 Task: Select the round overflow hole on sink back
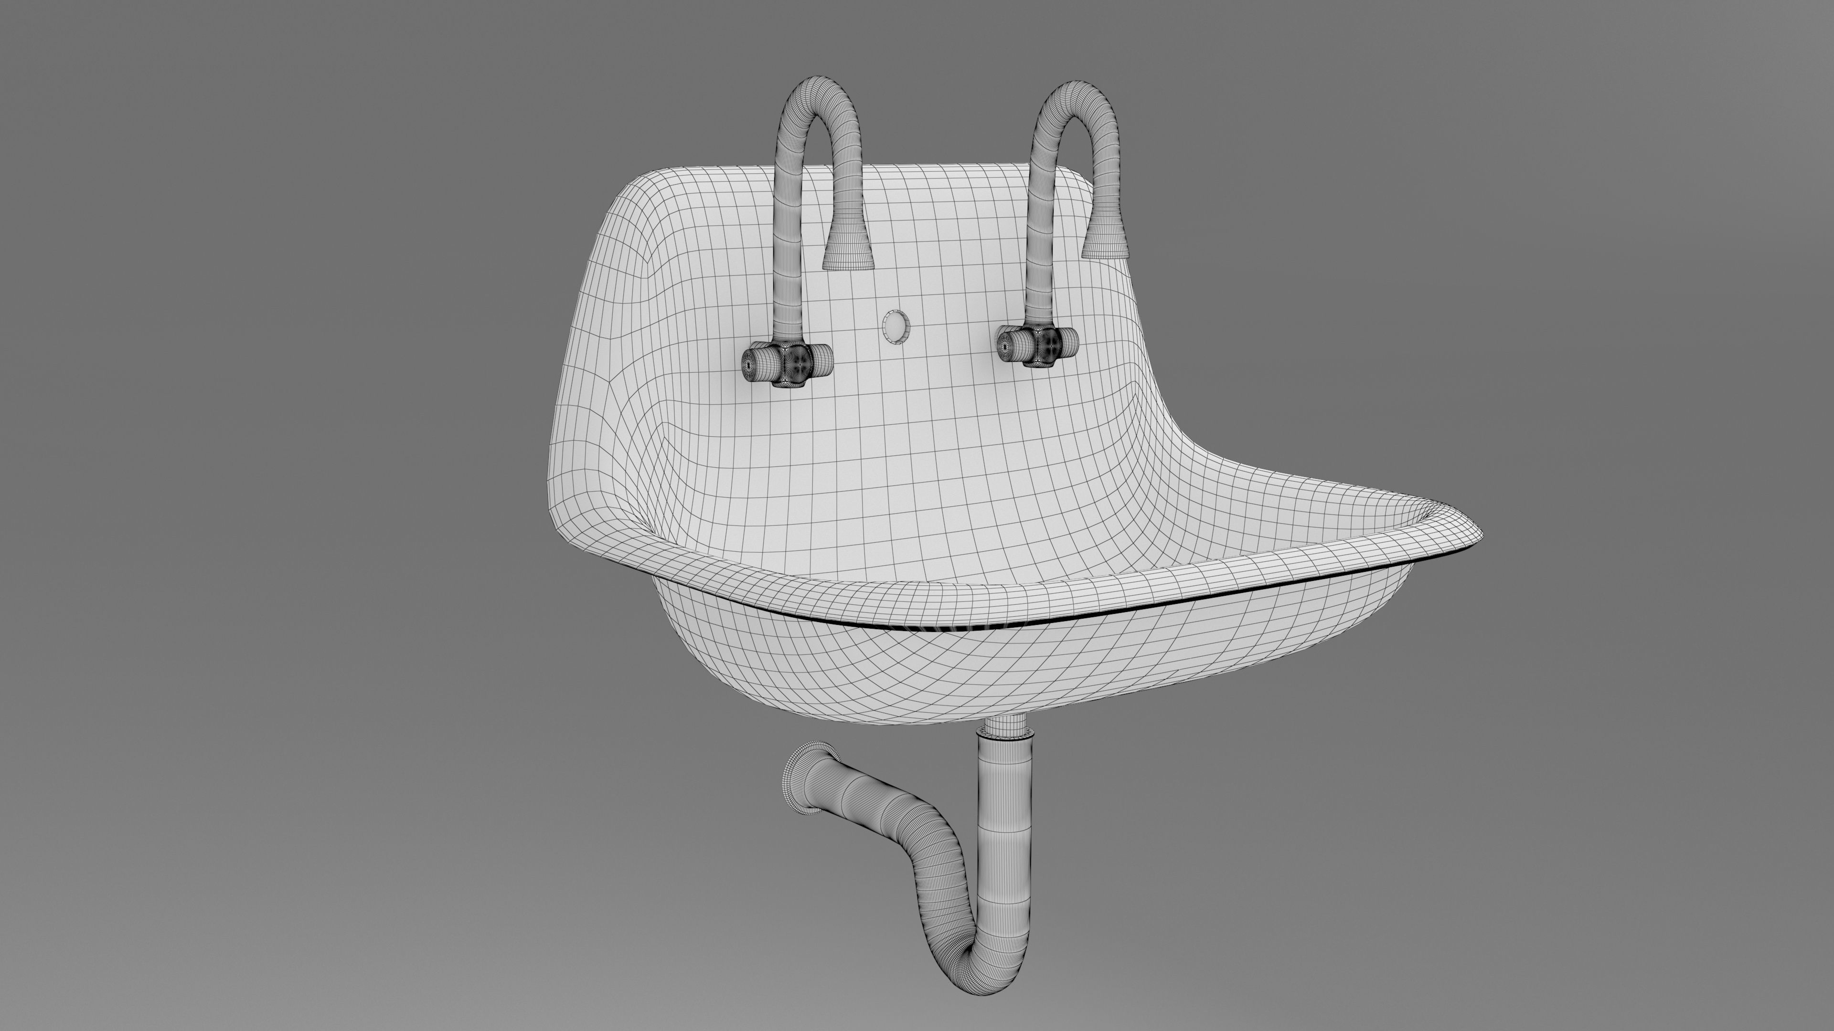coord(897,326)
